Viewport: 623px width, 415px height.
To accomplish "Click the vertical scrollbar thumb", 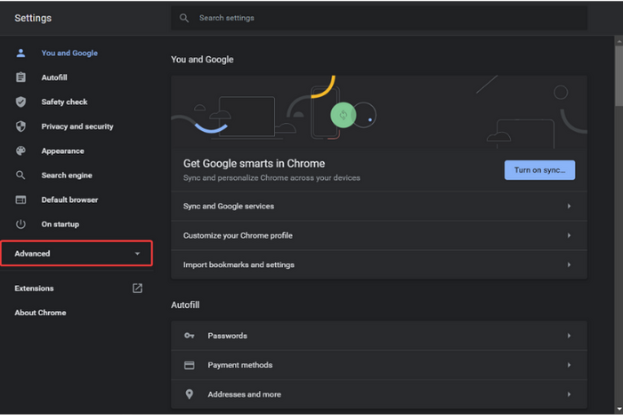I will (x=619, y=76).
